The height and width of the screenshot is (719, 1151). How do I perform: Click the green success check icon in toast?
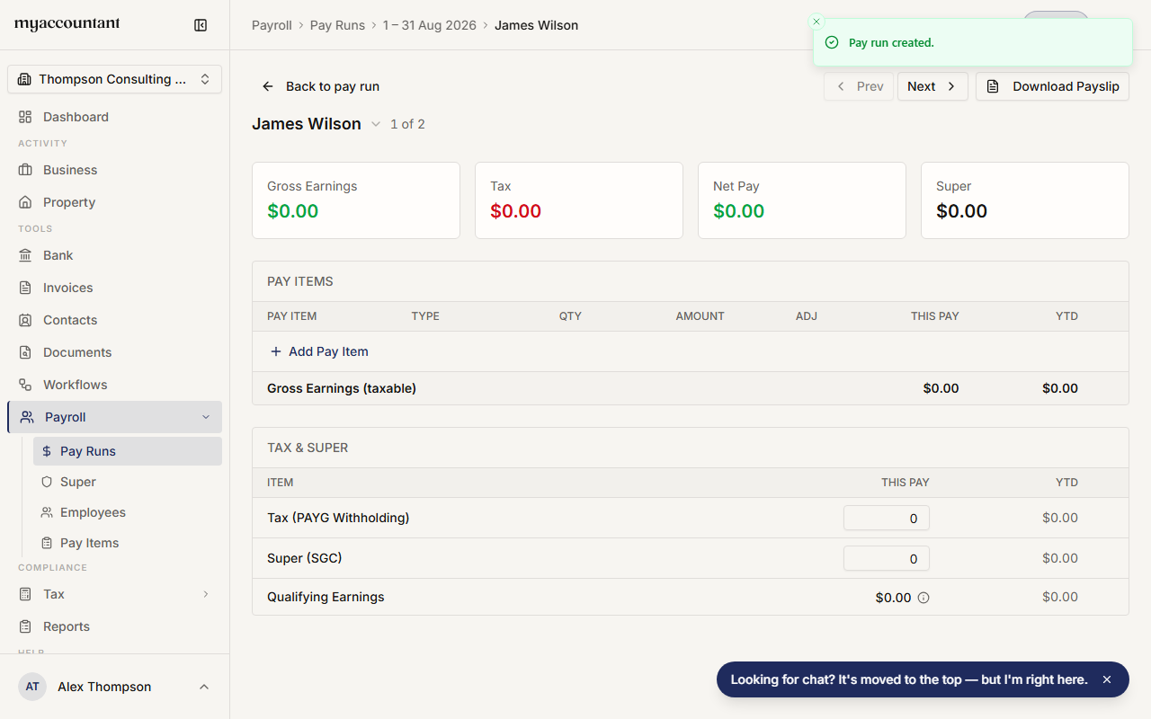tap(832, 42)
